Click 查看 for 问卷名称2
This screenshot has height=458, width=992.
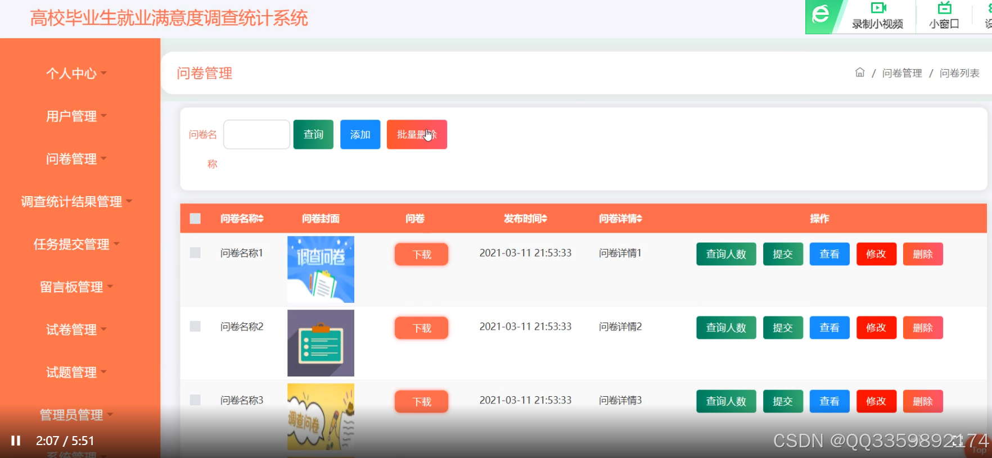829,328
